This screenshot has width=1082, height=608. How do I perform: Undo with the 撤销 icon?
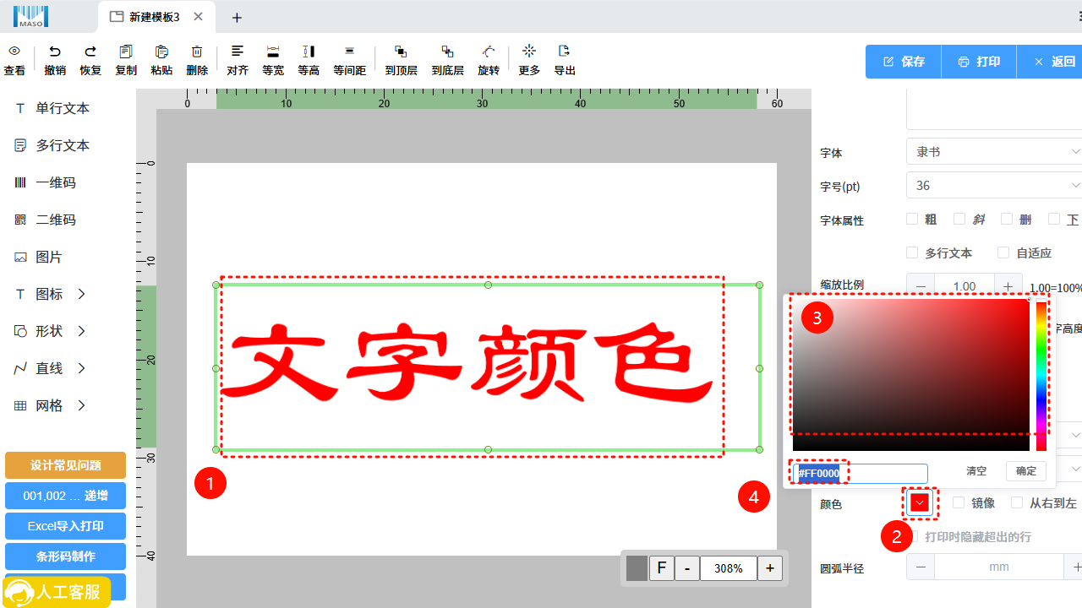pyautogui.click(x=55, y=52)
